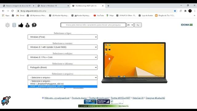The image size is (197, 111).
Task: Select Win8.1_BrazilianPortuguese_x64.iso option
Action: [62, 84]
